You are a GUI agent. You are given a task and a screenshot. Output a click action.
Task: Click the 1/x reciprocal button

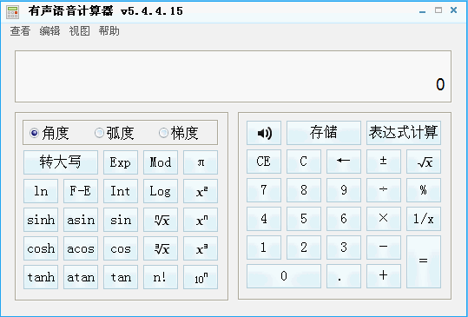click(424, 219)
